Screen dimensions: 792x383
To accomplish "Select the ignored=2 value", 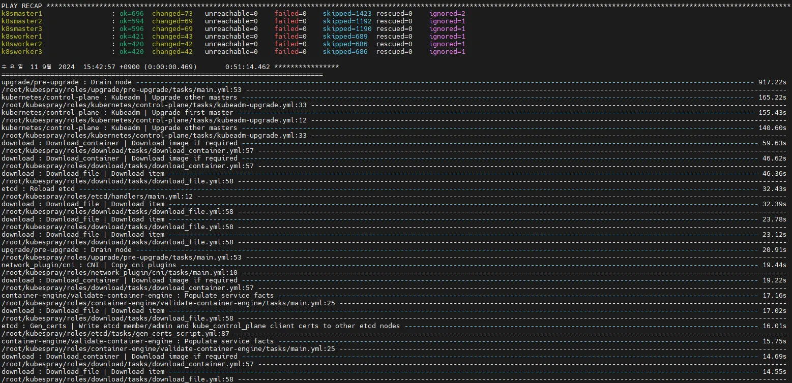I will pos(447,14).
